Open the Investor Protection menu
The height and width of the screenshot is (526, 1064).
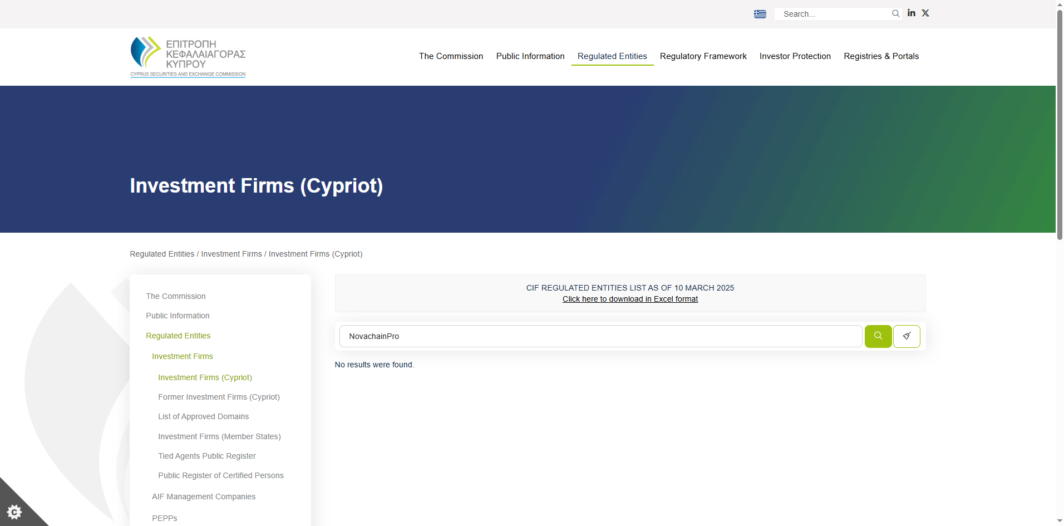(795, 56)
